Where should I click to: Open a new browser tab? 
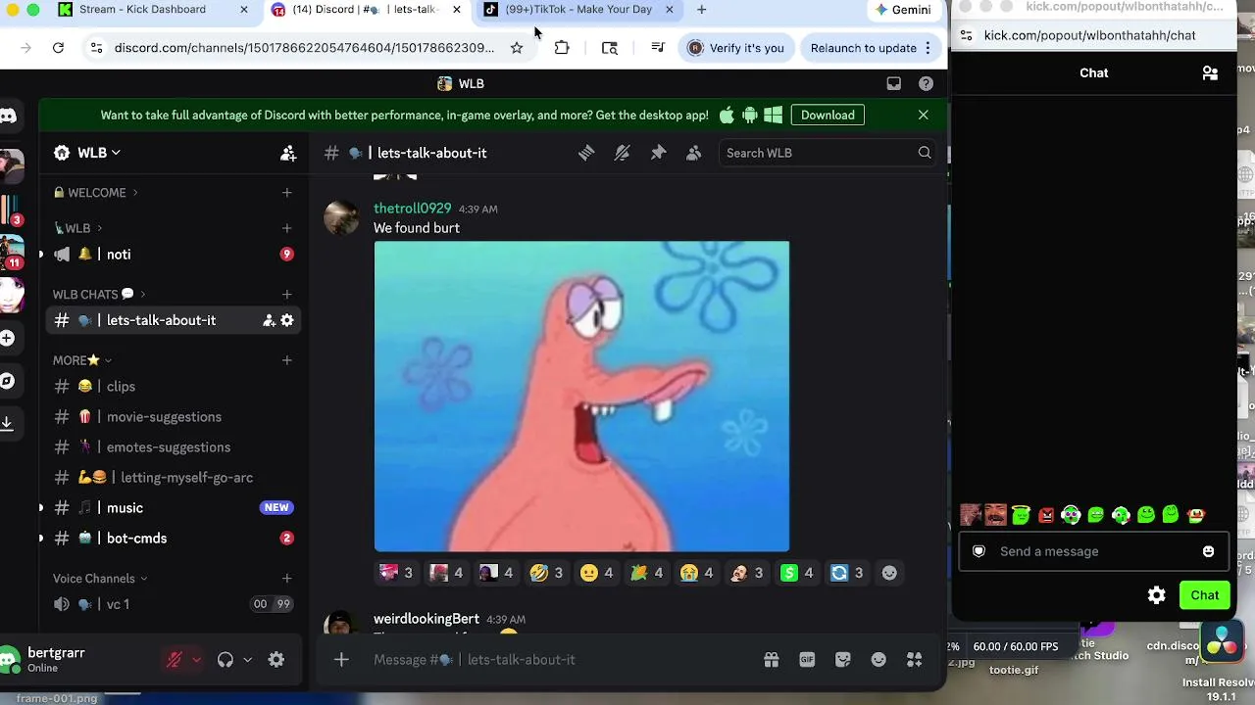coord(701,10)
